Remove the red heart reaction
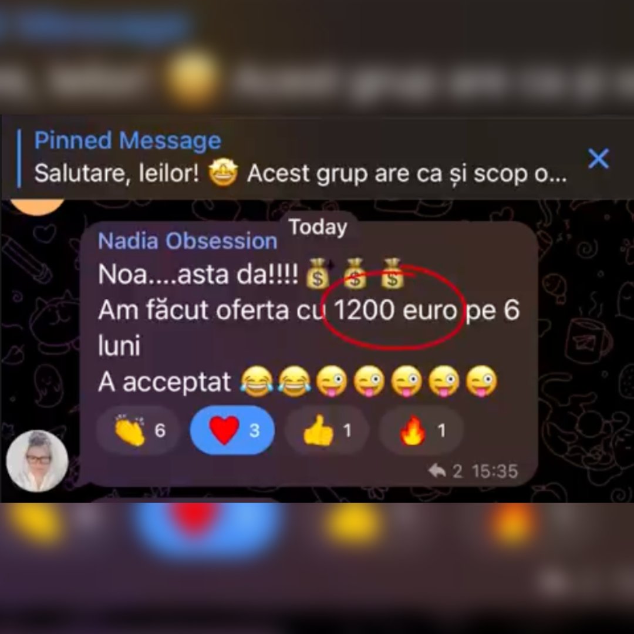 (232, 430)
